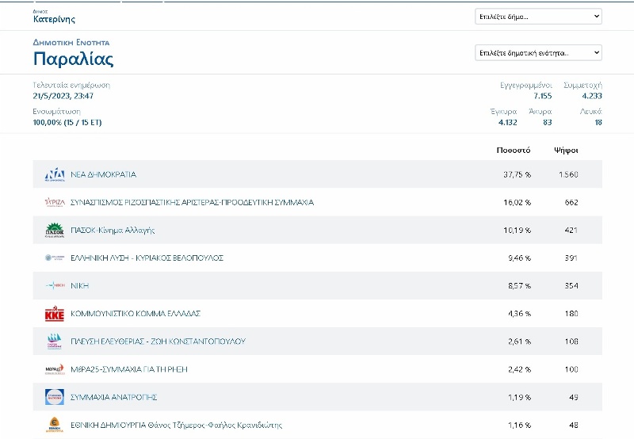Select ΕΘΝΙΚΗ ΔΗΜΙΟΥΡΓΙΑ Θάνος Τζήμερος party name

[x=176, y=425]
